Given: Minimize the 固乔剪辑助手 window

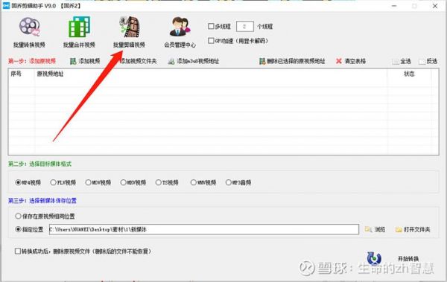Looking at the screenshot, I should 394,6.
